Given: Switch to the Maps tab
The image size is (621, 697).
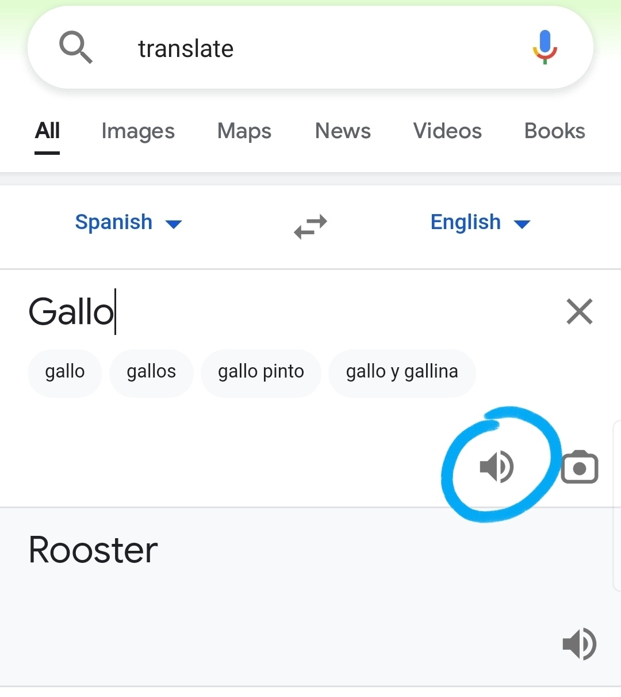Looking at the screenshot, I should pyautogui.click(x=244, y=131).
